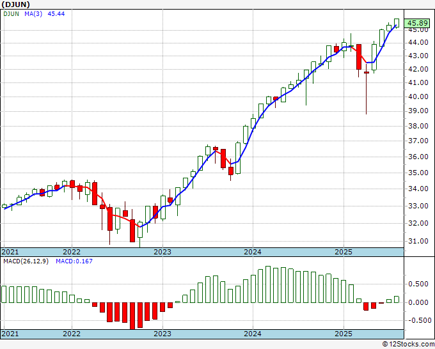This screenshot has width=435, height=349.
Task: Click 2025 on the price chart timeline
Action: click(344, 252)
